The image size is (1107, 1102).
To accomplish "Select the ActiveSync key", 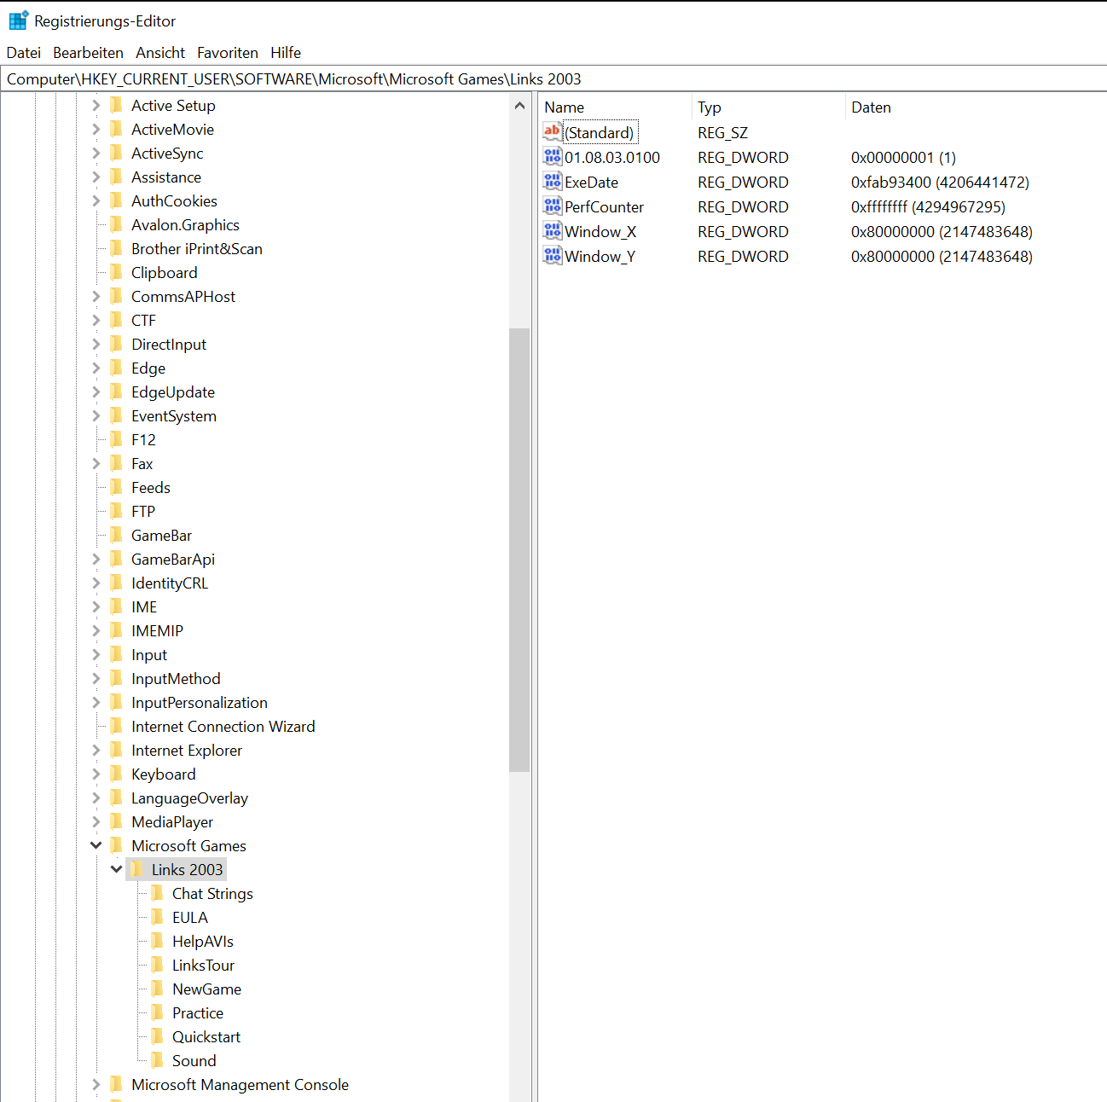I will click(167, 153).
